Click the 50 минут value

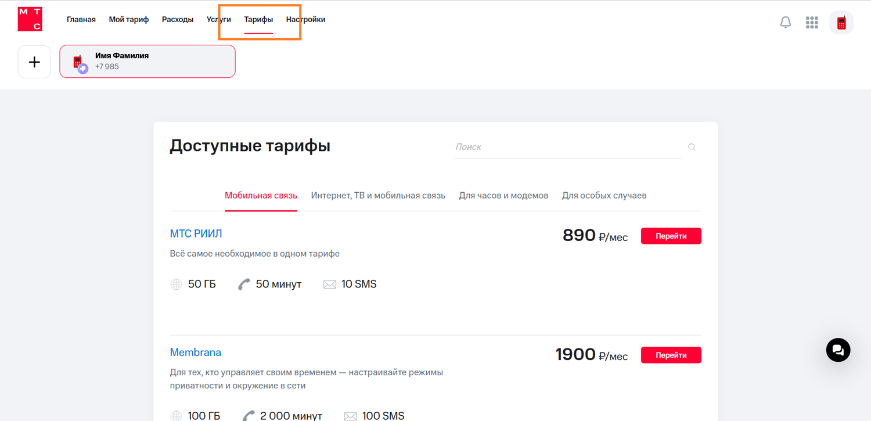point(279,284)
